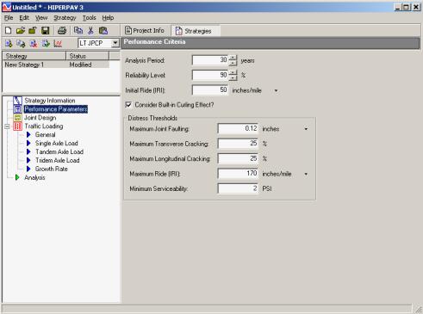Open Initial Ride inches/mile unit dropdown
Image resolution: width=423 pixels, height=314 pixels.
[276, 90]
